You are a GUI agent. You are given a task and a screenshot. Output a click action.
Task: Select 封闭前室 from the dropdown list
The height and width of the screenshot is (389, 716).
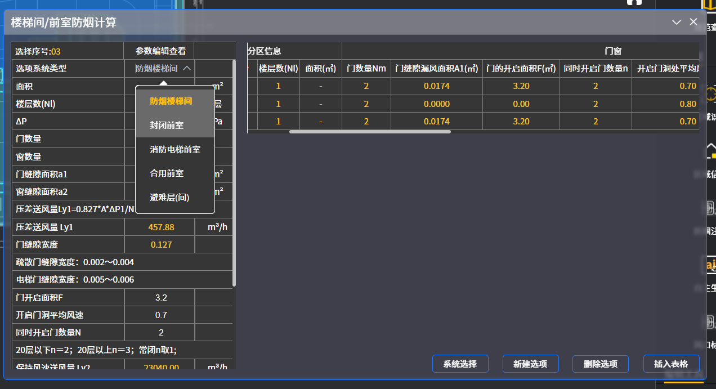[167, 125]
